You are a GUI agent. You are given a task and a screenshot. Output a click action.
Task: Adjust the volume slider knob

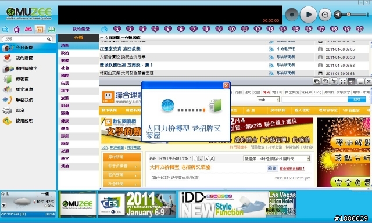(x=349, y=14)
